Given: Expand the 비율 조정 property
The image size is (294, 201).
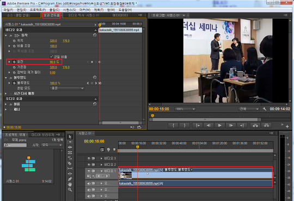Looking at the screenshot, I should (x=9, y=46).
